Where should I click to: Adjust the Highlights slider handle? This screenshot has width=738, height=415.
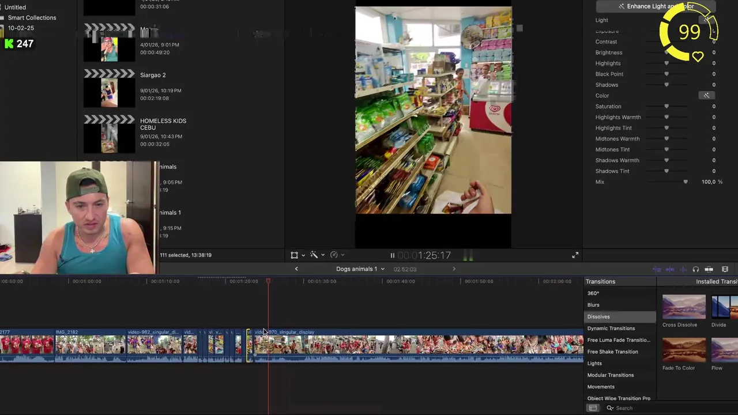pyautogui.click(x=667, y=63)
